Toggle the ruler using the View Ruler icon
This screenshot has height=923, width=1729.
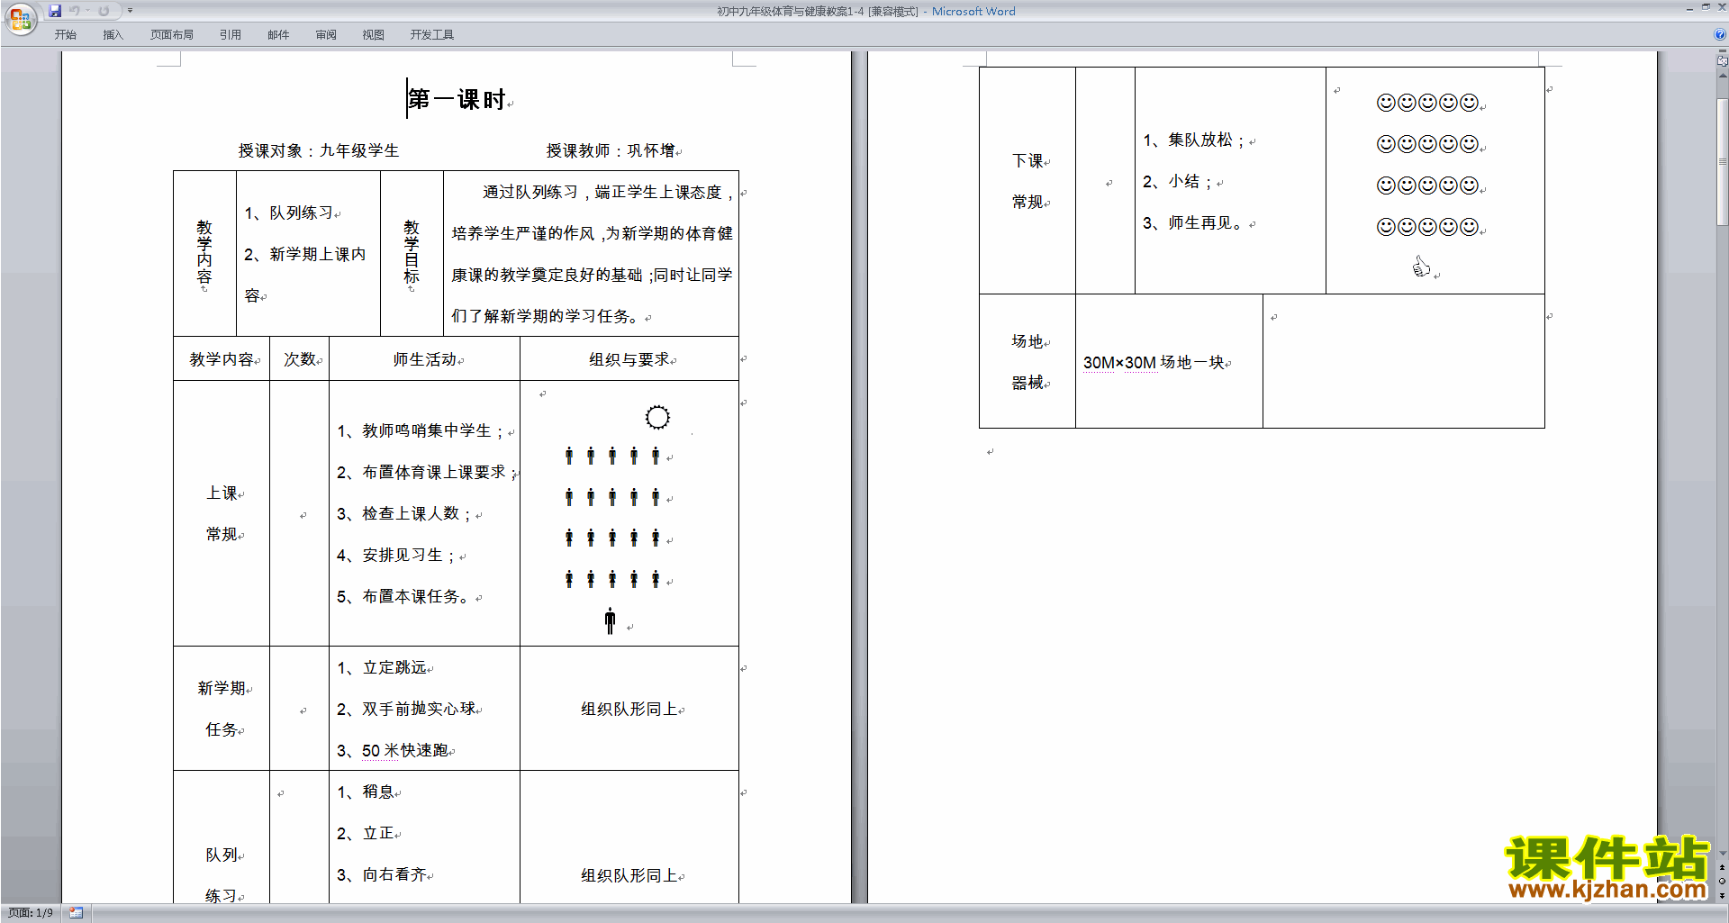[1722, 61]
